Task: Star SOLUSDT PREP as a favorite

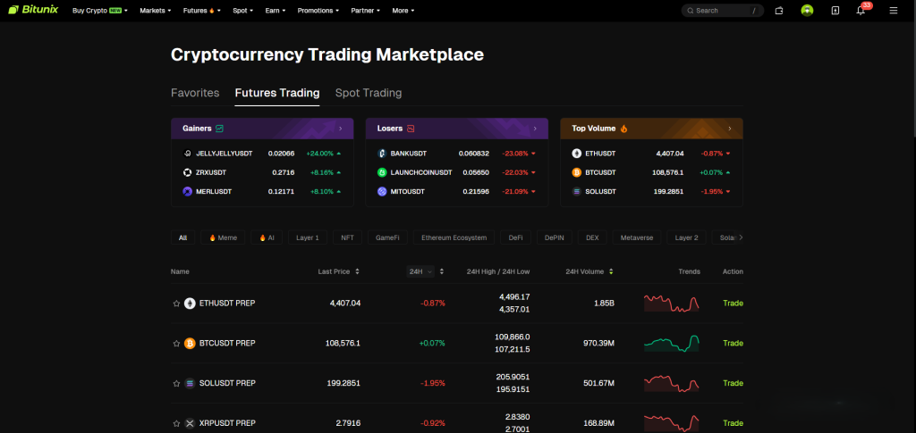Action: [176, 383]
